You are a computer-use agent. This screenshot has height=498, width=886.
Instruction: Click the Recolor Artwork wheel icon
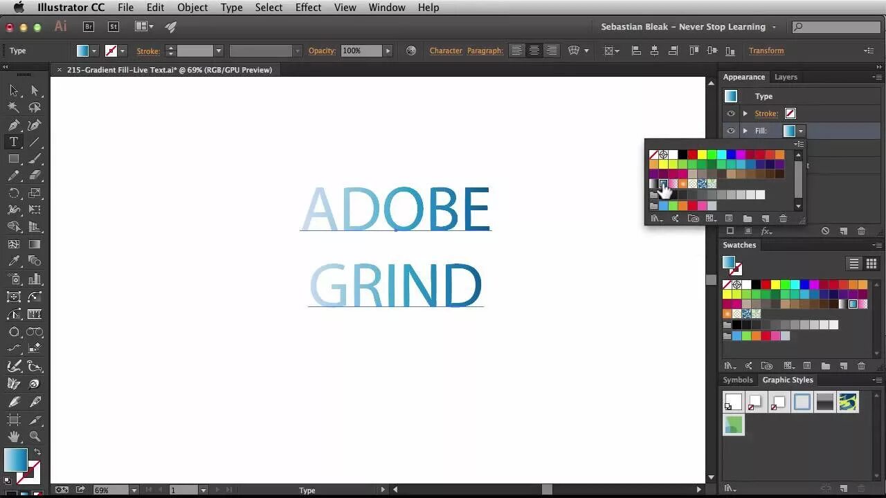411,50
